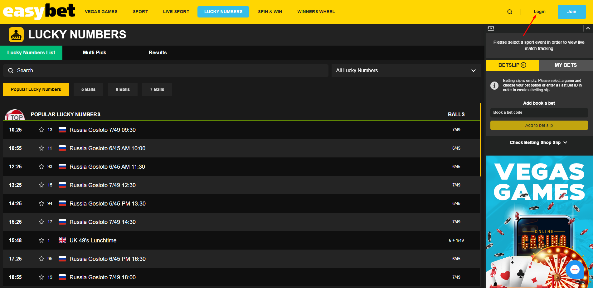The width and height of the screenshot is (593, 288).
Task: Favorite UK 49's Lunchtime star
Action: tap(41, 240)
